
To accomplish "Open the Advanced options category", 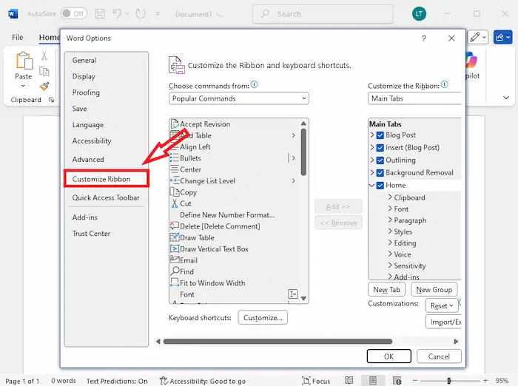I will pyautogui.click(x=88, y=159).
